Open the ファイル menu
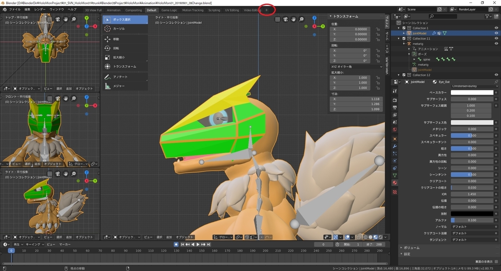This screenshot has height=271, width=501. click(15, 10)
